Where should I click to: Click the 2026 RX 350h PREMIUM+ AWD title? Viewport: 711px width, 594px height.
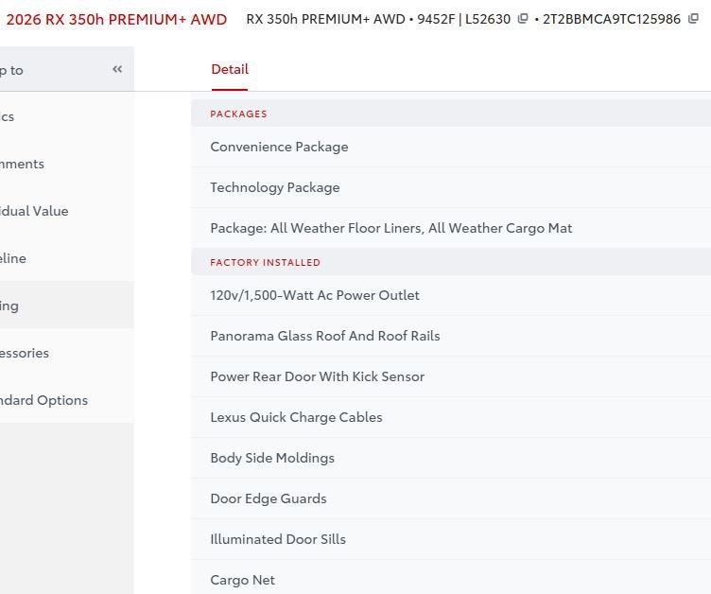(116, 19)
